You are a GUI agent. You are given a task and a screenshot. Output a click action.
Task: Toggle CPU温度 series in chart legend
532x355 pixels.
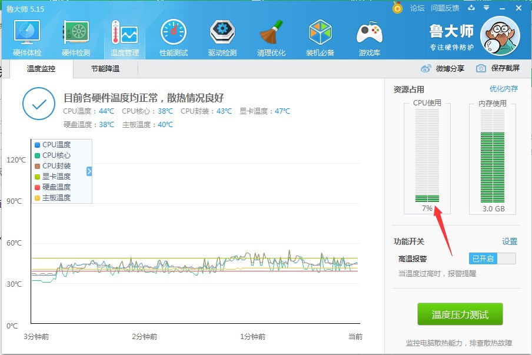click(52, 145)
